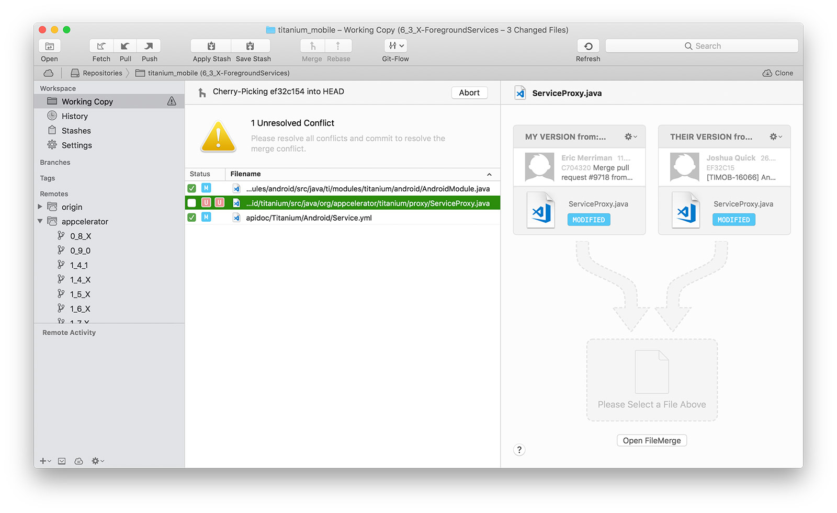Click the Tags section header
The image size is (837, 513).
pos(48,178)
